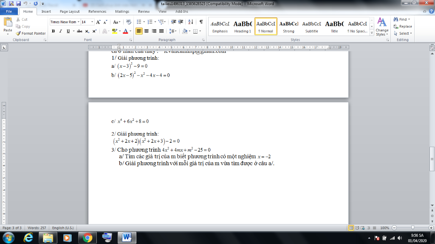Open line spacing options
435x244 pixels.
[173, 31]
